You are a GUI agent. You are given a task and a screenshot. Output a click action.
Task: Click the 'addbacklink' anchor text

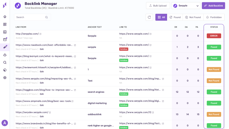tap(95, 114)
